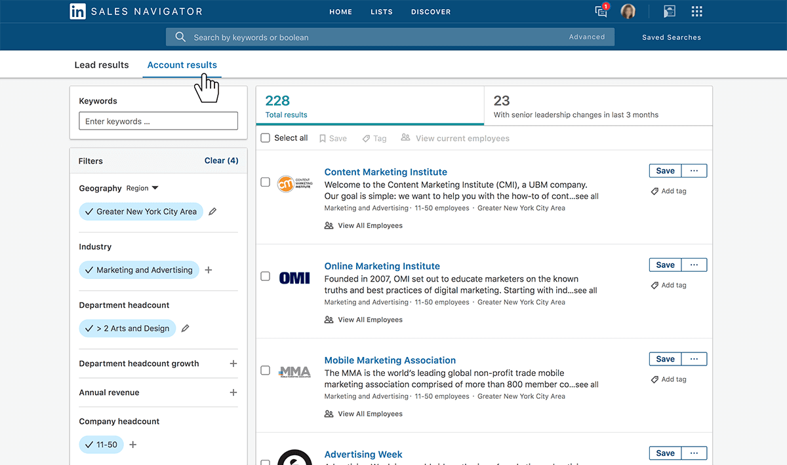Edit the Arts and Design headcount filter
This screenshot has height=465, width=787.
(x=185, y=328)
